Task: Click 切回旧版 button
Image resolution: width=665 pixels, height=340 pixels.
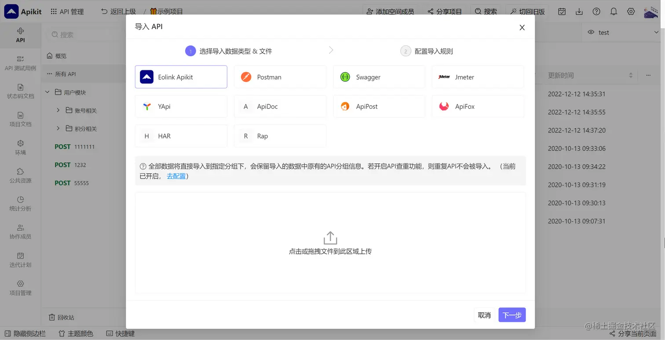Action: [527, 11]
